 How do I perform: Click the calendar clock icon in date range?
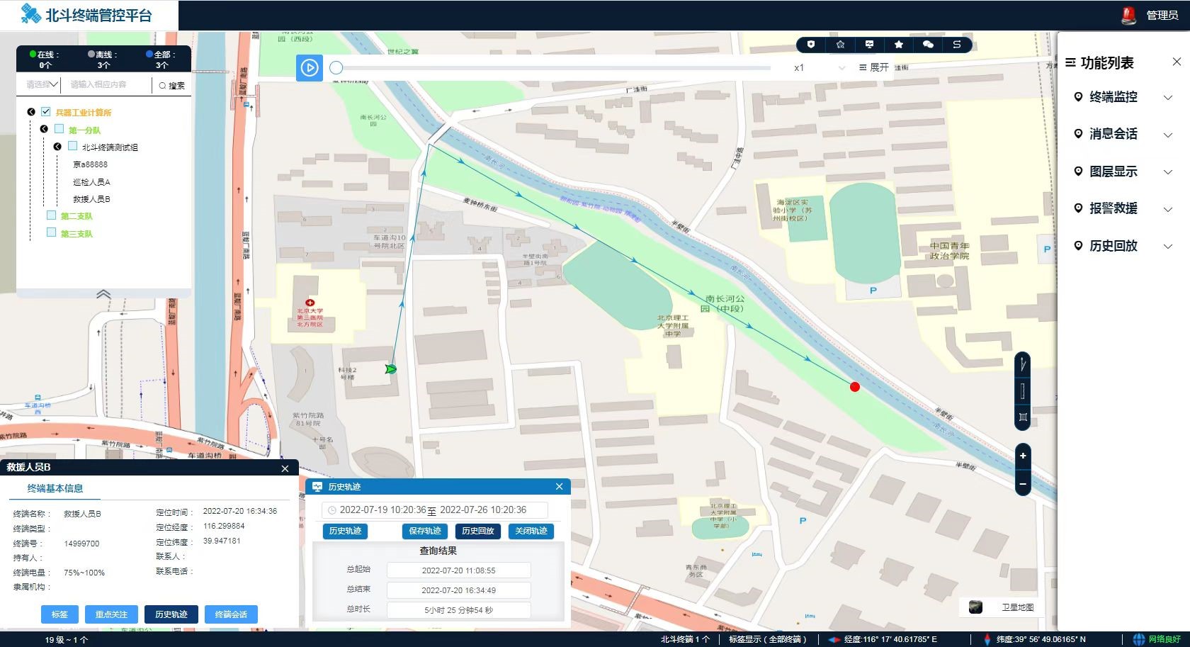(x=331, y=510)
